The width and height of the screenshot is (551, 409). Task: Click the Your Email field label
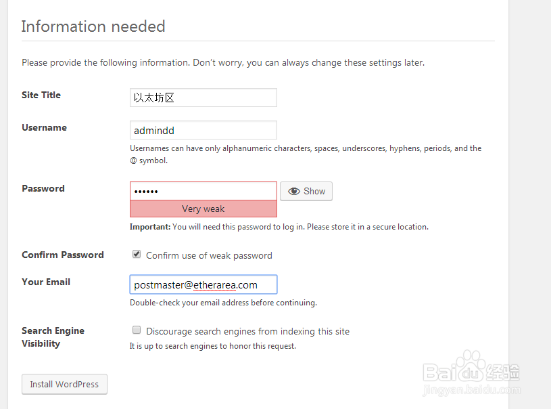[46, 282]
